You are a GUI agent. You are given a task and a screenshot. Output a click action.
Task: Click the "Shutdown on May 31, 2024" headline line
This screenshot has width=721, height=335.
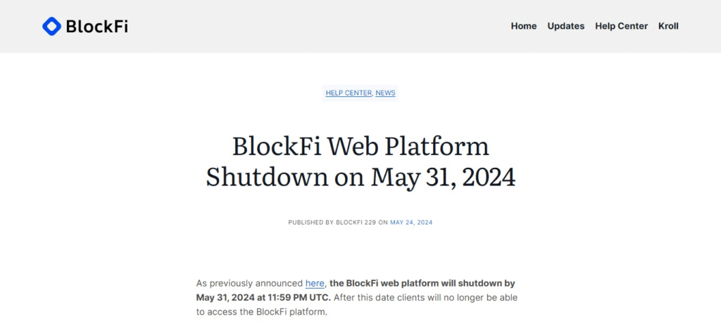coord(360,176)
